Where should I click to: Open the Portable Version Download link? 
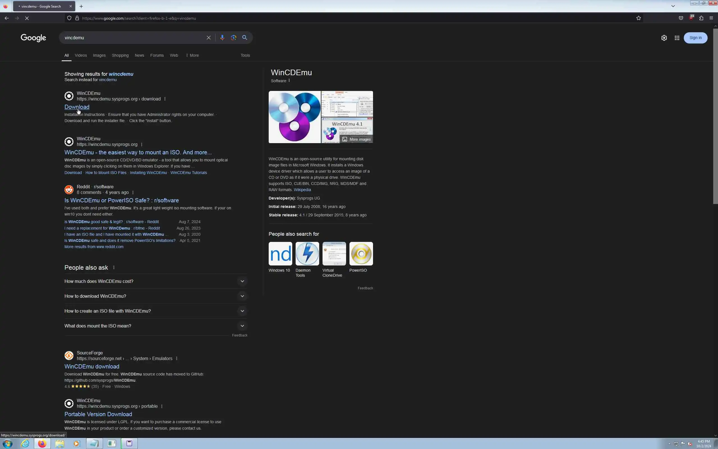(98, 414)
